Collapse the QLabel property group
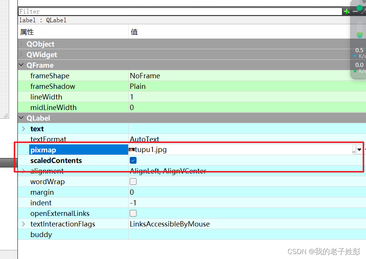This screenshot has width=366, height=259. coord(22,118)
